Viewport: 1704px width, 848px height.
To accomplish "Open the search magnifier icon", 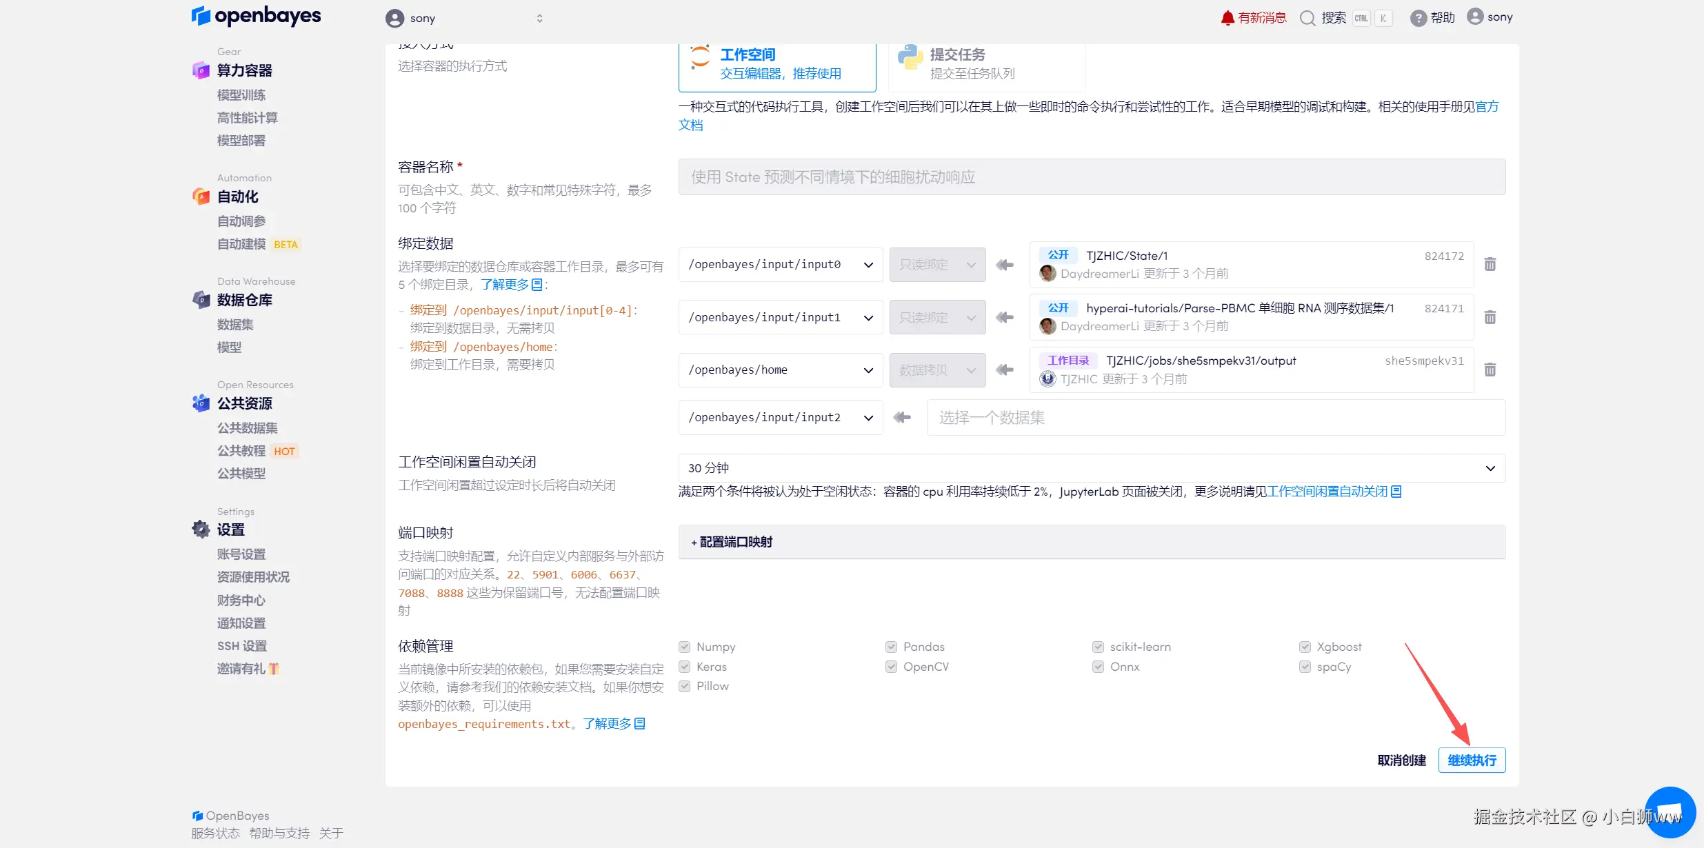I will pos(1307,18).
